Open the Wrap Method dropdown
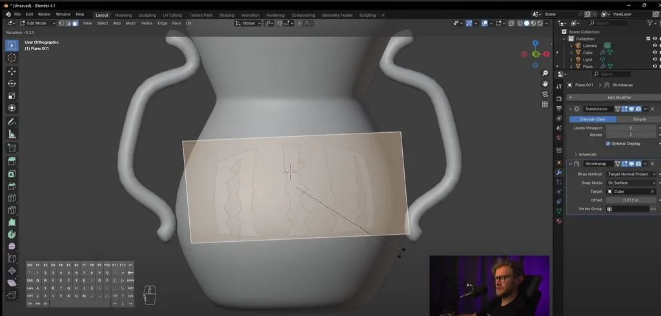The width and height of the screenshot is (661, 316). (631, 174)
